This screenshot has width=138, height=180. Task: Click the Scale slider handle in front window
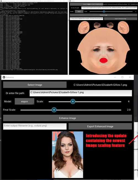coord(73,101)
